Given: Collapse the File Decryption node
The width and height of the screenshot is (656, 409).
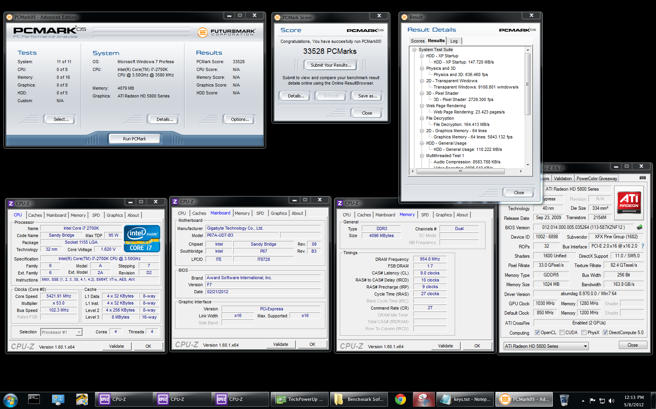Looking at the screenshot, I should pyautogui.click(x=422, y=118).
